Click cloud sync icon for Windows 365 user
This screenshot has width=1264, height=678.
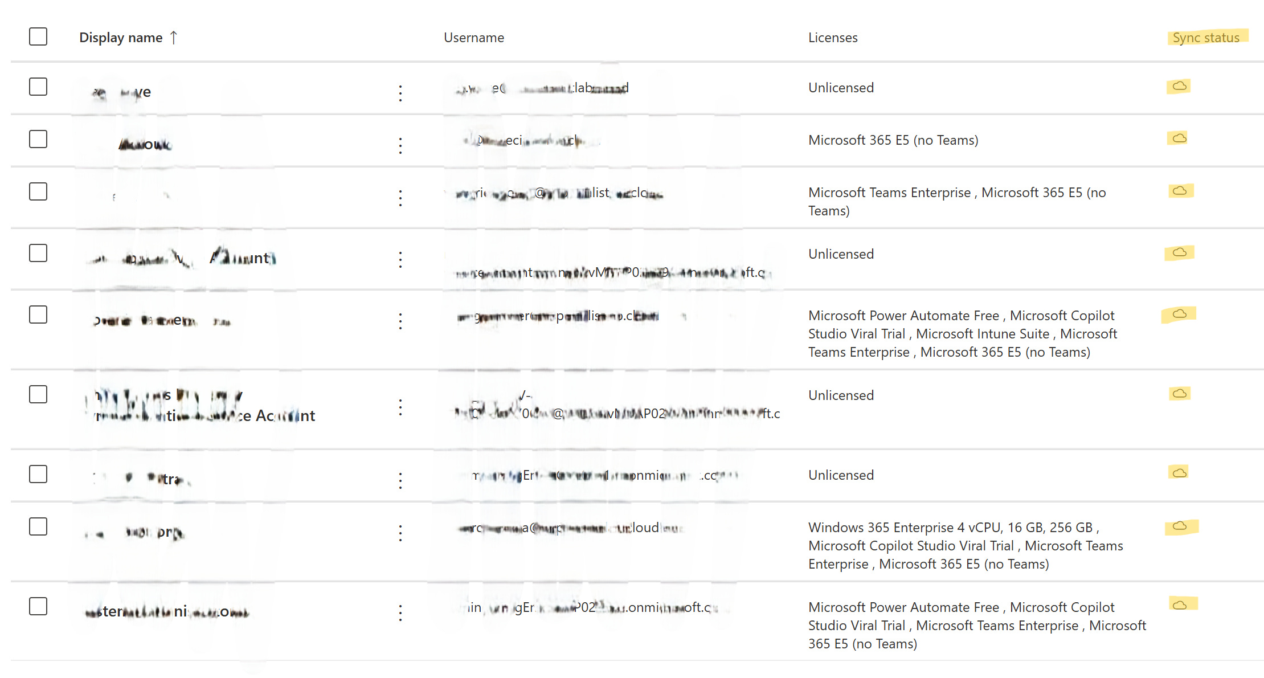point(1180,526)
